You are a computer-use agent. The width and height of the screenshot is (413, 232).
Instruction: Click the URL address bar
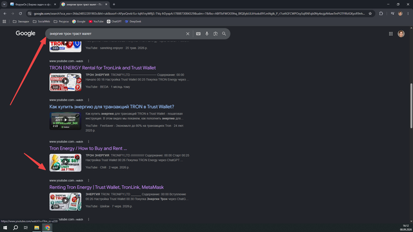[199, 14]
